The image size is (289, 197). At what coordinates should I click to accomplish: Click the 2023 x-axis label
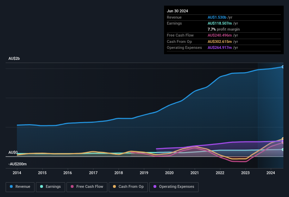[245, 173]
